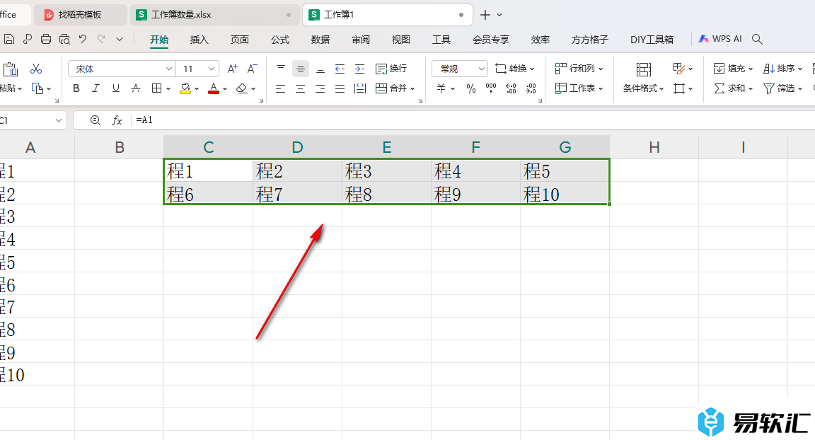The width and height of the screenshot is (815, 440).
Task: Click the Wrap Text (换行) button
Action: 391,69
